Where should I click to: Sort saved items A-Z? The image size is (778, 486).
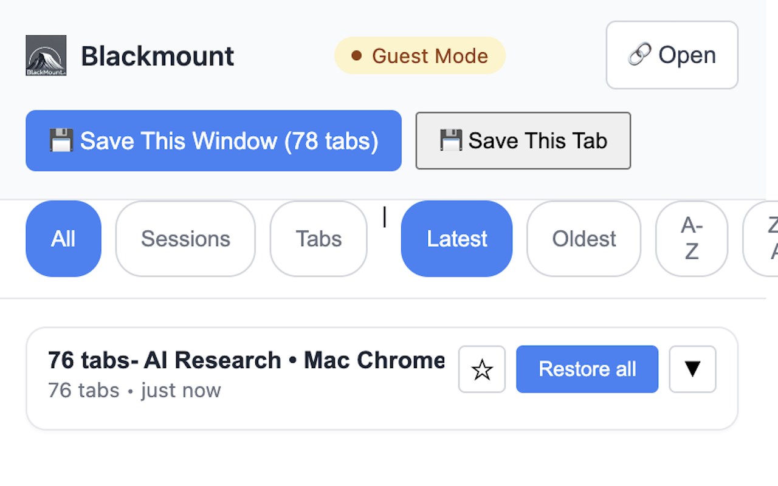[x=691, y=239]
